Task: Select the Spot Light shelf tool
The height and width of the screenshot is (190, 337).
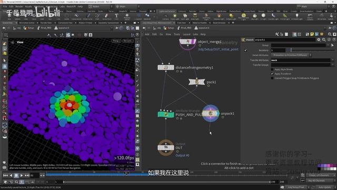Action: coord(185,16)
